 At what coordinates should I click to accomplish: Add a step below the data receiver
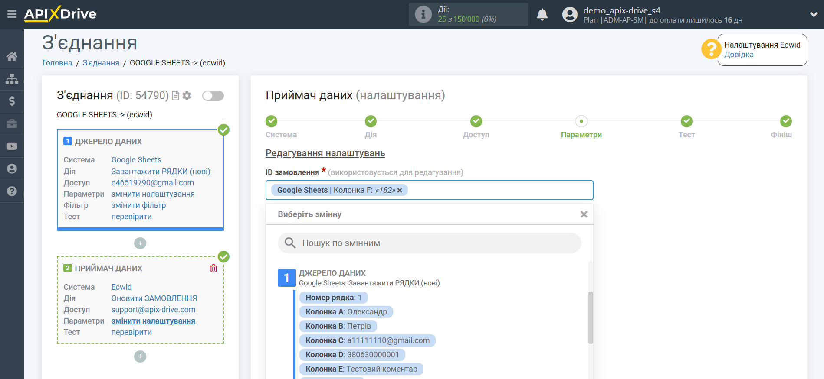tap(140, 356)
